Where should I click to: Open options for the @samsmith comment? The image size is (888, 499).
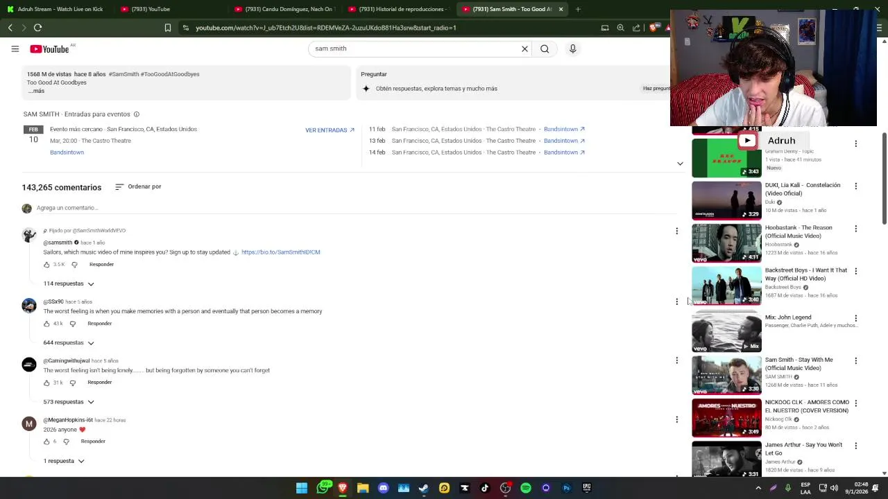[676, 231]
